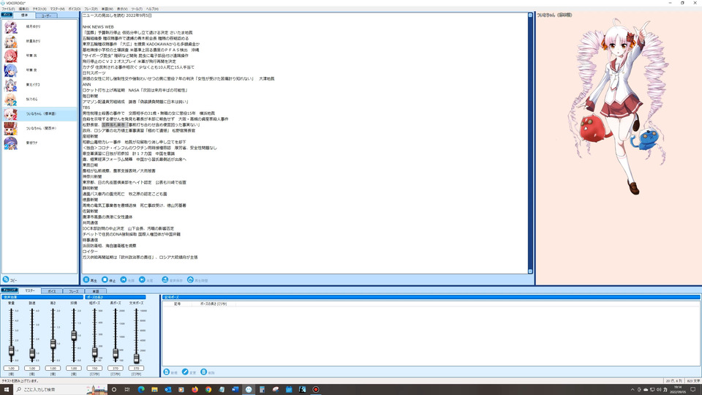Screen dimensions: 702x395
Task: Open Microsoft Word from the taskbar
Action: [235, 390]
